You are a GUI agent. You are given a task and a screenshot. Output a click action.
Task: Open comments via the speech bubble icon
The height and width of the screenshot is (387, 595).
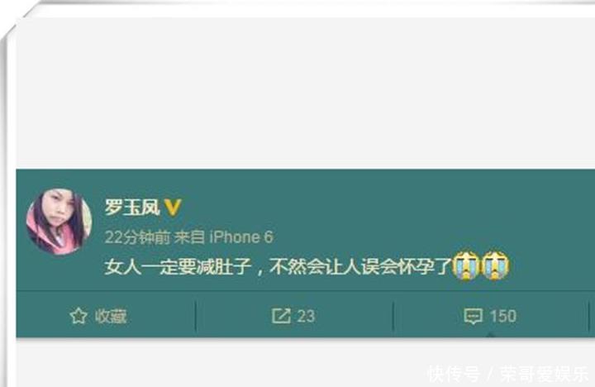click(x=474, y=316)
